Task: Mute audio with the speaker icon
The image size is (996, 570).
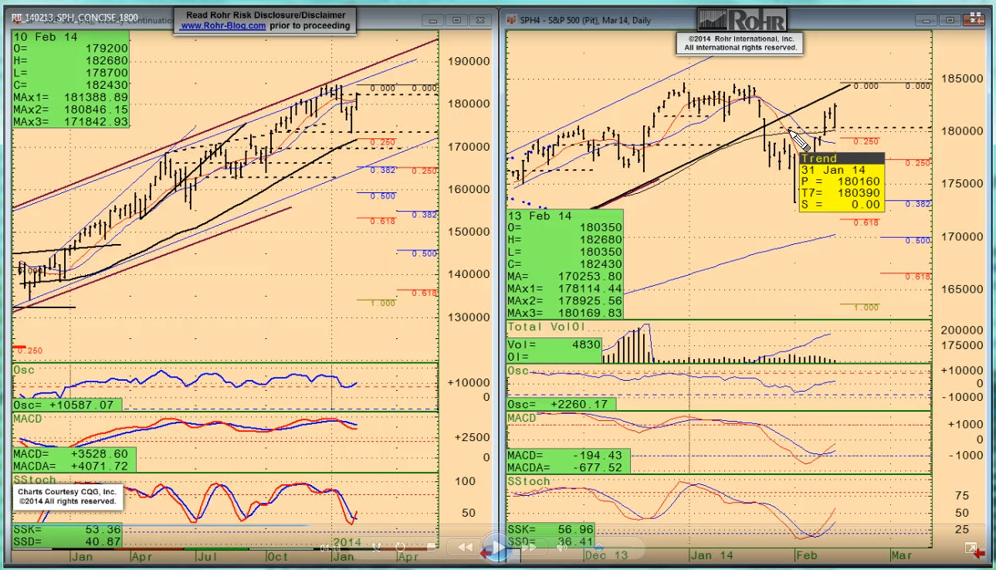Action: [562, 548]
